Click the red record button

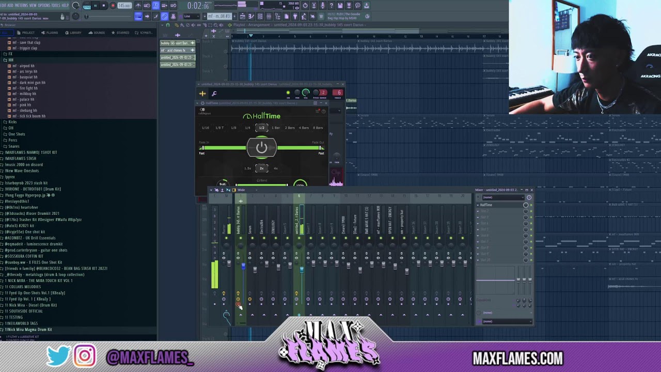(113, 6)
